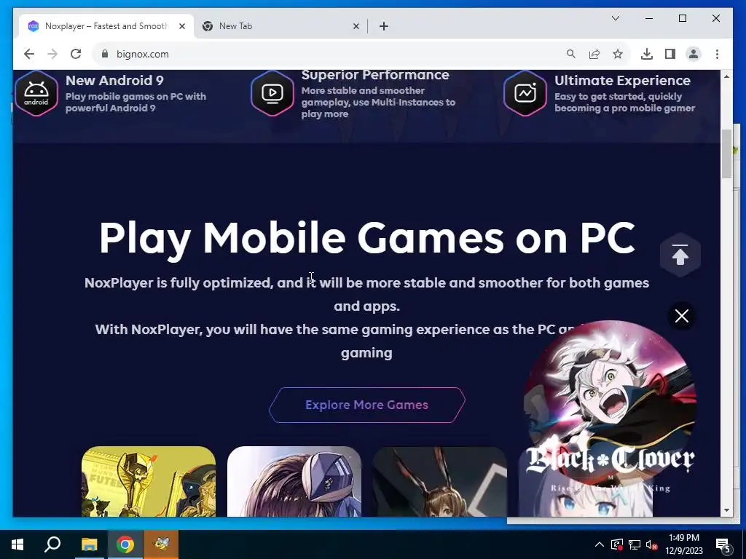Click the Chrome taskbar icon
Screen dimensions: 746x559
point(125,544)
